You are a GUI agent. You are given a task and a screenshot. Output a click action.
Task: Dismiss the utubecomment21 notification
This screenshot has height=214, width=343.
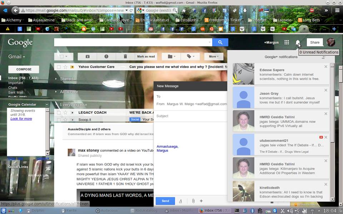coord(326,137)
